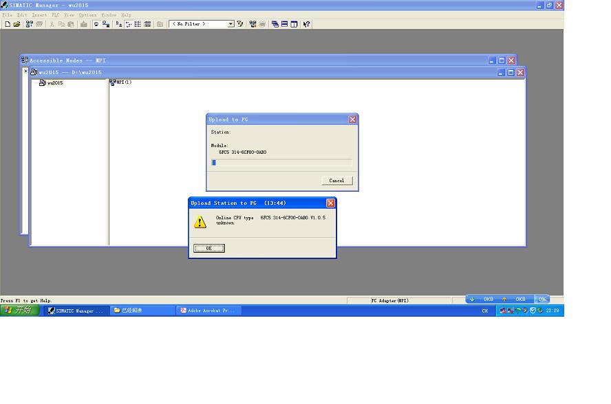Minimize the Accessible Nodes window
This screenshot has height=404, width=611.
[x=492, y=60]
